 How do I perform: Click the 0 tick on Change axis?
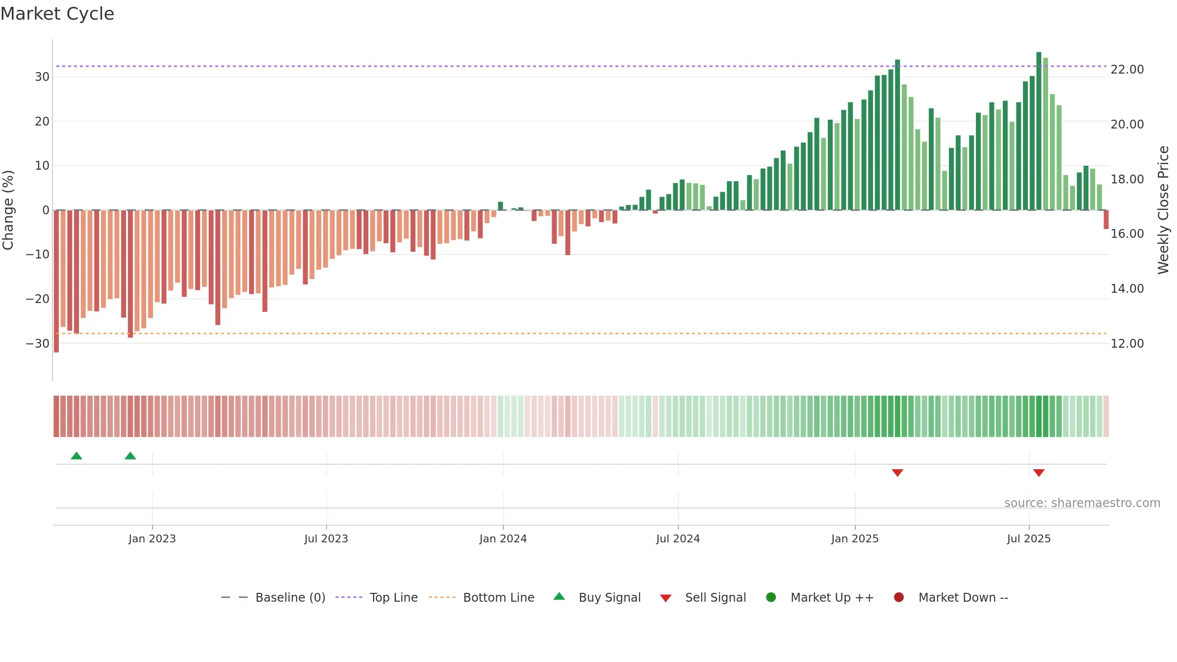pos(46,210)
